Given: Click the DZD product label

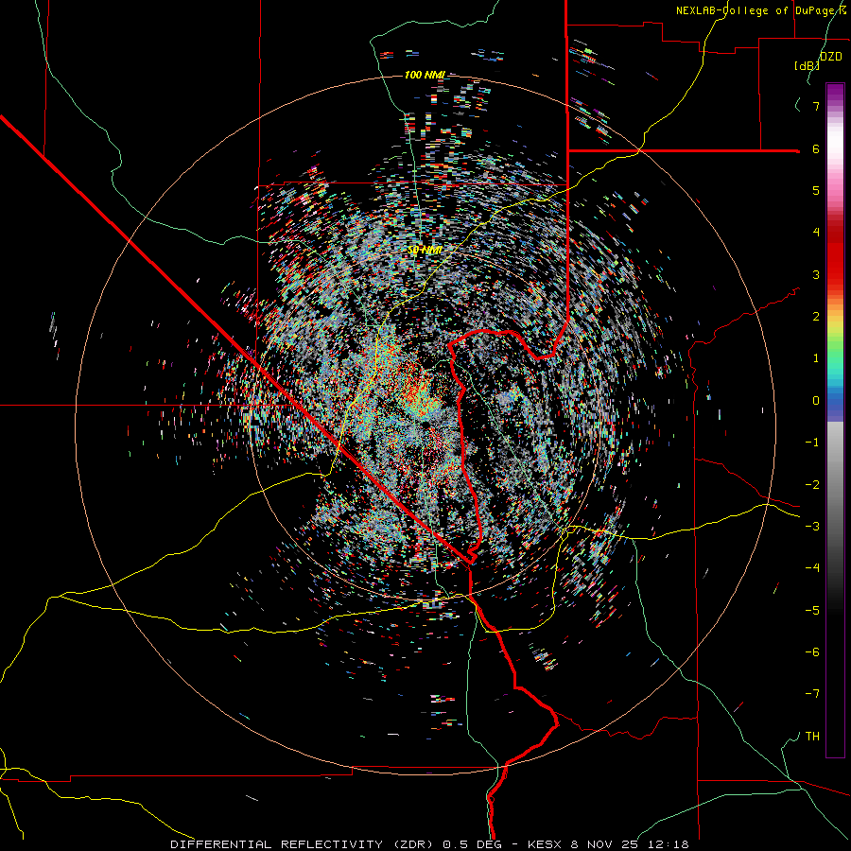Looking at the screenshot, I should click(830, 57).
